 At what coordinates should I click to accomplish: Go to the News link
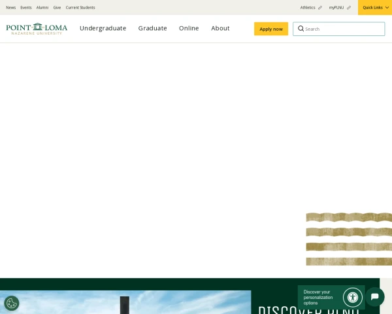(10, 8)
